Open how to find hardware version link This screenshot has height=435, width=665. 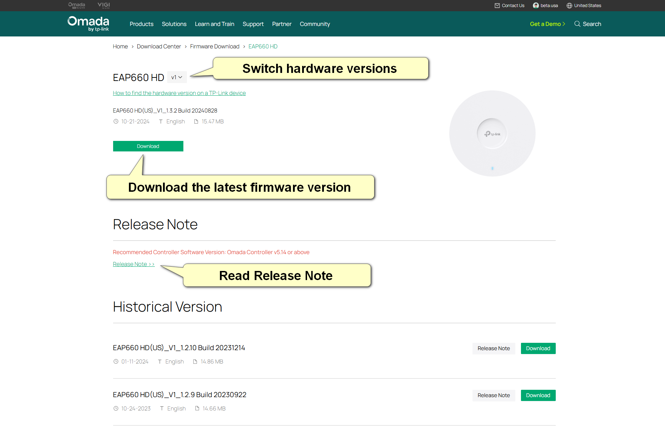(x=179, y=93)
